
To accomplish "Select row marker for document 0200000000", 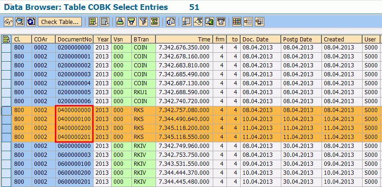I will pyautogui.click(x=7, y=48).
